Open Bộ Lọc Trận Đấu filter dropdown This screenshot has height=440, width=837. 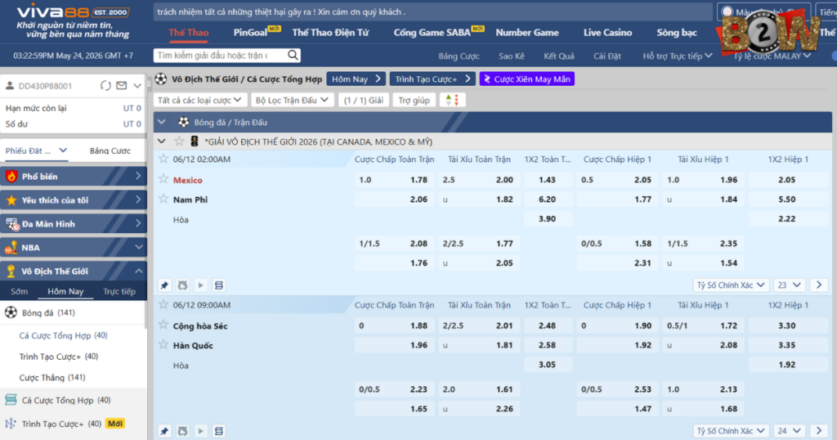[292, 100]
